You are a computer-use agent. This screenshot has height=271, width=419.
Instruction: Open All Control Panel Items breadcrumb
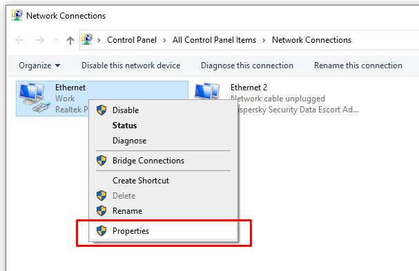[x=214, y=40]
